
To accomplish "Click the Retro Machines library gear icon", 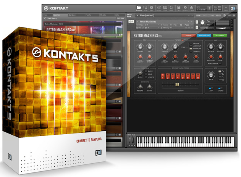I will pyautogui.click(x=120, y=35).
